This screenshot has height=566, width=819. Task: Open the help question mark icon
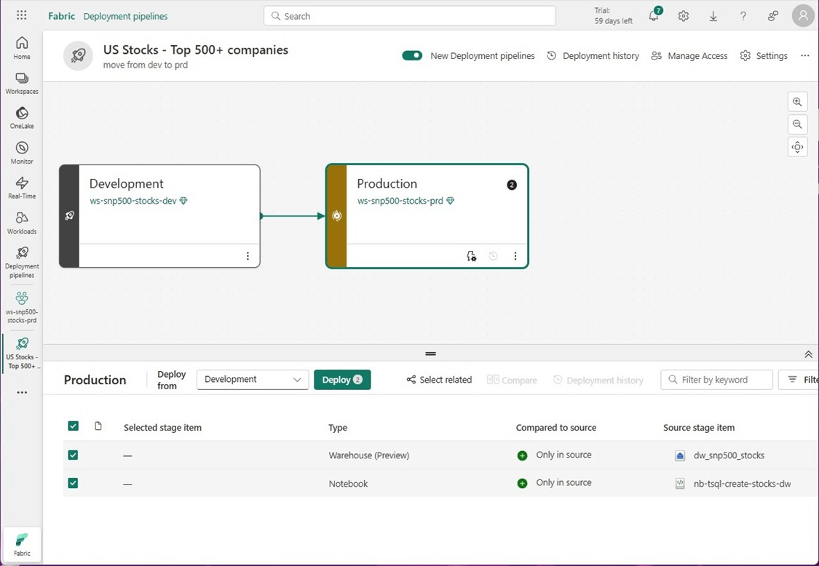(743, 16)
